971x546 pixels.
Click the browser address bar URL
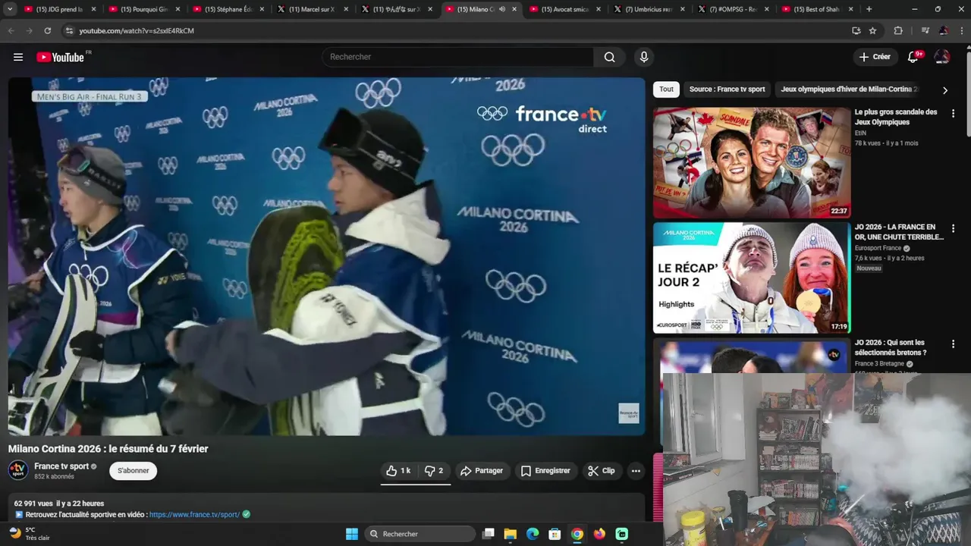point(137,31)
